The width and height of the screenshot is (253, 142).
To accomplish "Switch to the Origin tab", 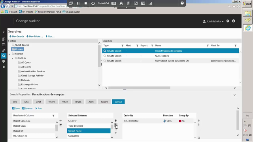I will point(78,102).
